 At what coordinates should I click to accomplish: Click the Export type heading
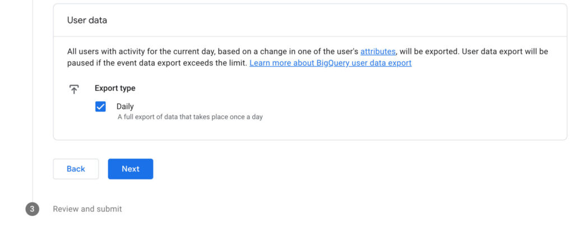pyautogui.click(x=115, y=89)
